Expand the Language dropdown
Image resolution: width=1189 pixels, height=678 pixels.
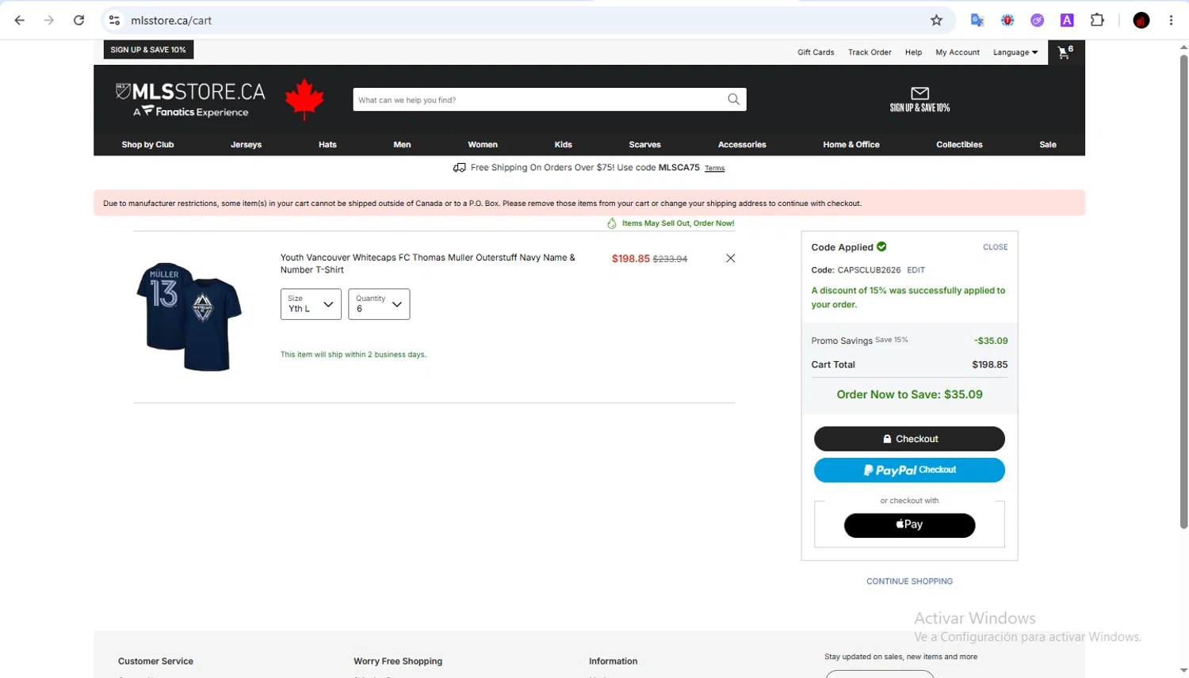[x=1015, y=52]
